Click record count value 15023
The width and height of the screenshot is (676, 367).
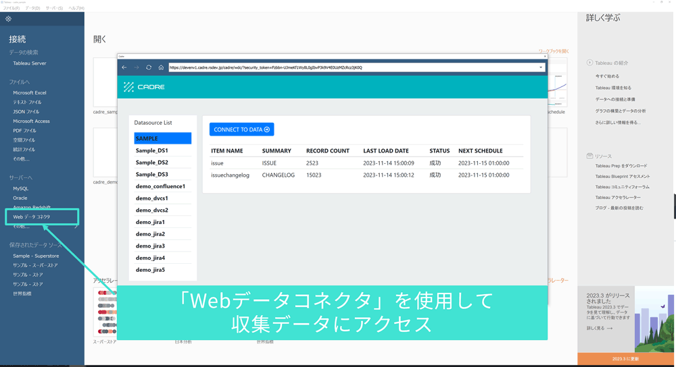[x=314, y=175]
